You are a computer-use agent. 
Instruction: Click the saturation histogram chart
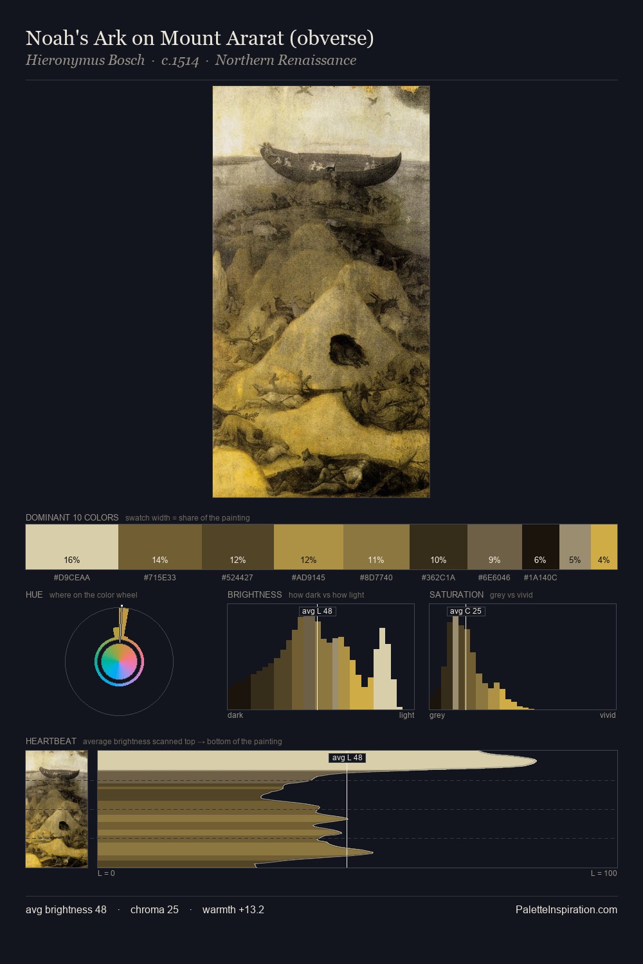523,657
